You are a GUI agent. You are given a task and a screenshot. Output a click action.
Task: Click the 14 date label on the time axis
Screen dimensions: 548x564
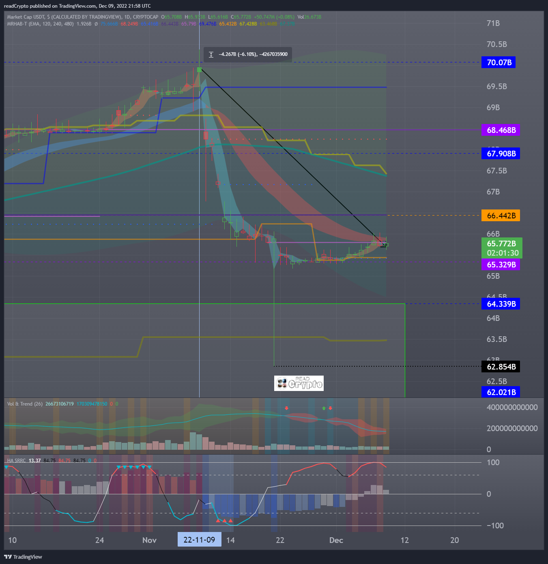pos(230,540)
